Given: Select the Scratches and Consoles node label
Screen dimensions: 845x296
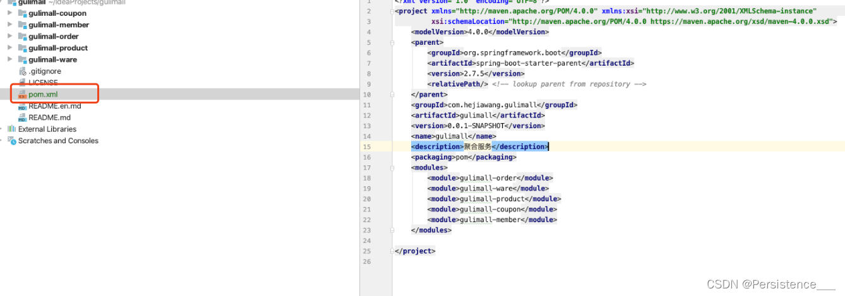Looking at the screenshot, I should [x=58, y=141].
